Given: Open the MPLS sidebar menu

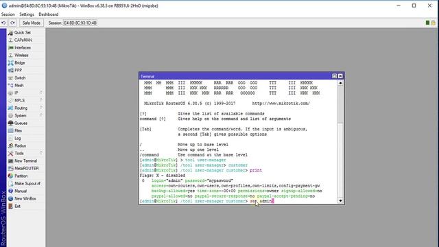Looking at the screenshot, I should [26, 101].
